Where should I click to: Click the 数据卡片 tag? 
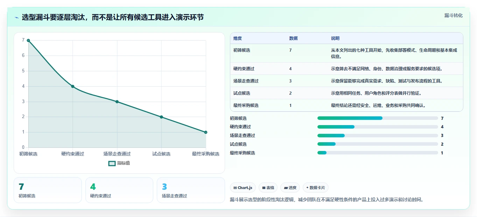click(x=316, y=188)
